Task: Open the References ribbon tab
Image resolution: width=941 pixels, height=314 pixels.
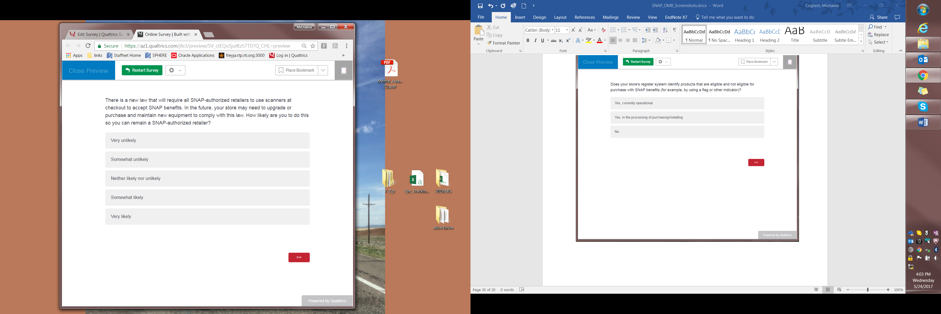Action: pos(584,17)
